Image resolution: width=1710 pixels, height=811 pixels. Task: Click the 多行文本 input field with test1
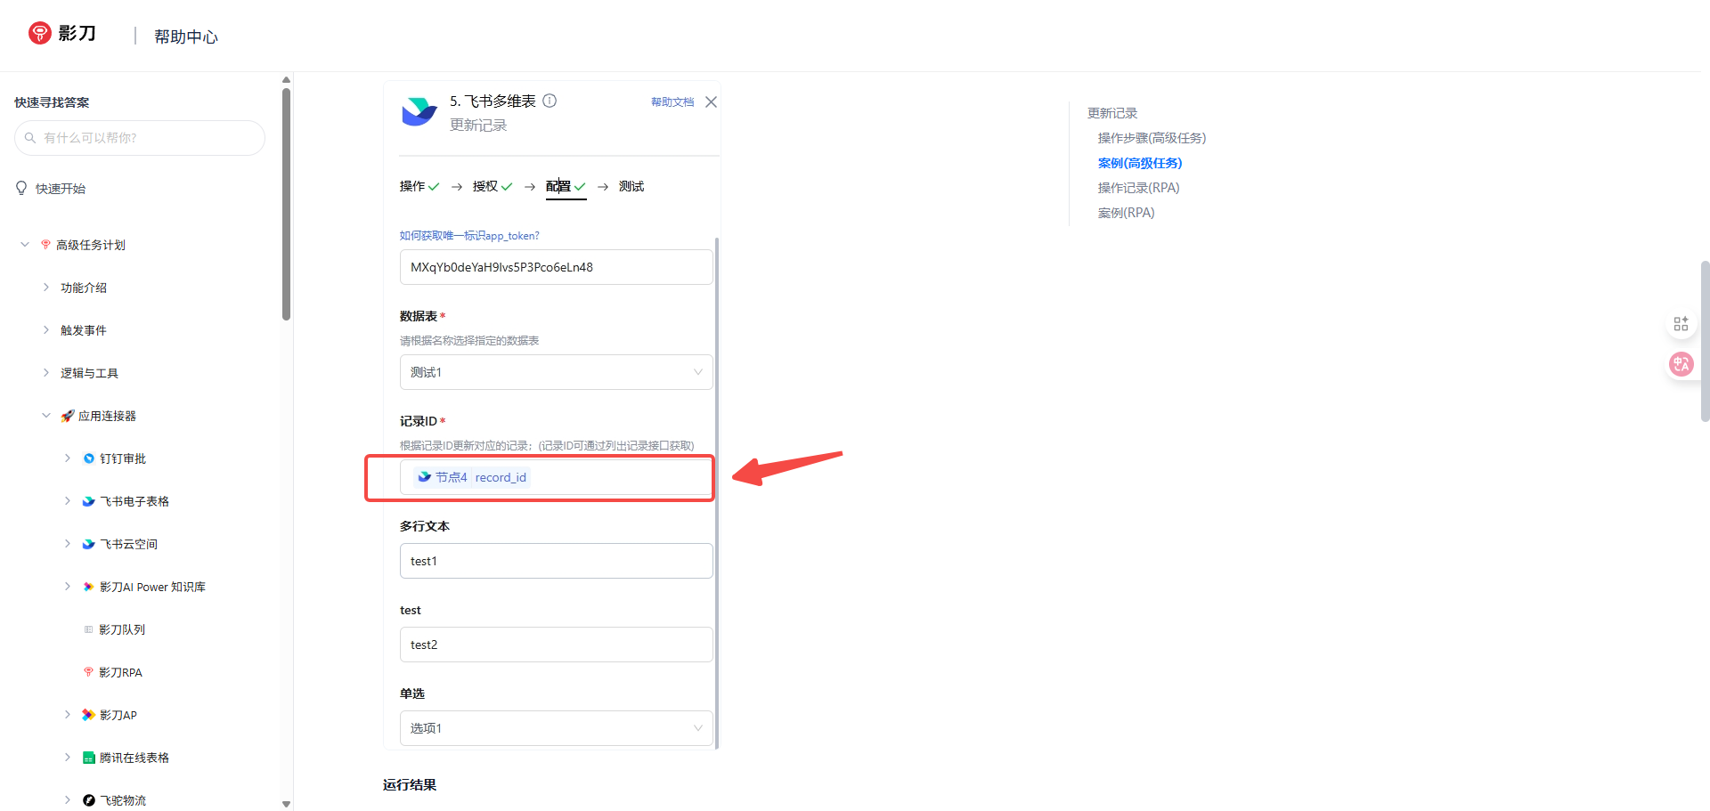pyautogui.click(x=556, y=561)
